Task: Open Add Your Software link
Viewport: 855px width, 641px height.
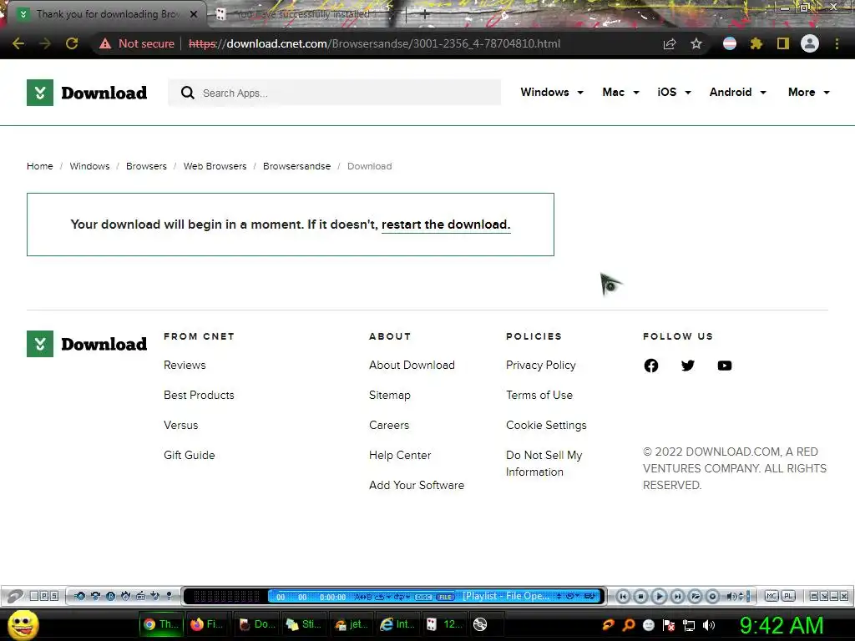Action: coord(417,485)
